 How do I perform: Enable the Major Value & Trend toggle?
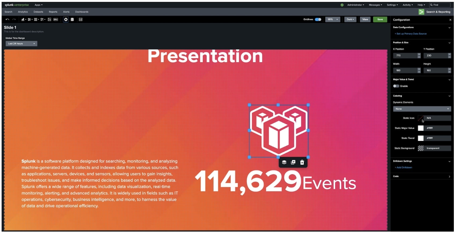point(396,86)
